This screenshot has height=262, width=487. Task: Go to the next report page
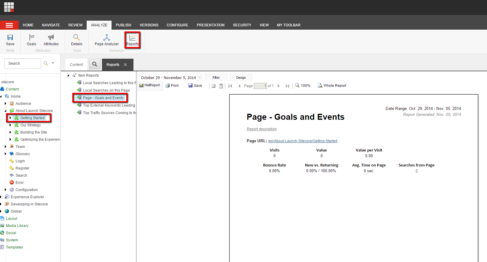(x=279, y=86)
